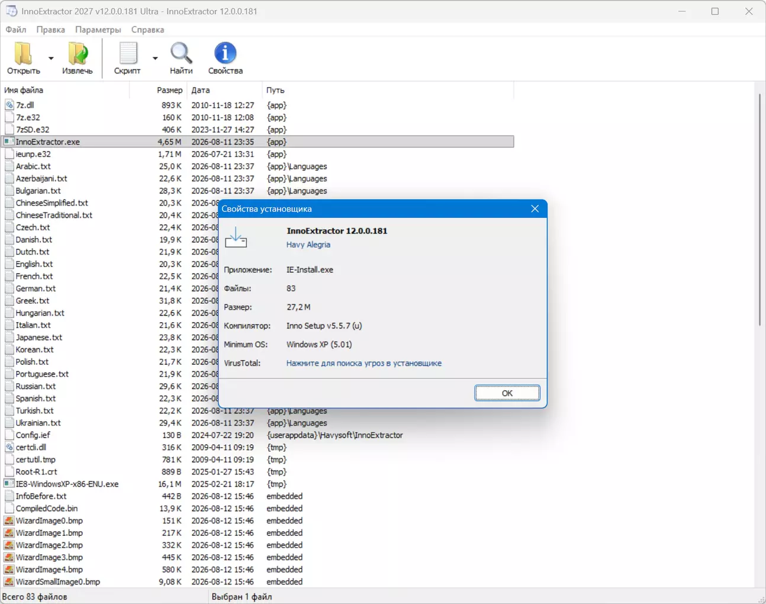The height and width of the screenshot is (604, 766).
Task: Select the IE8-WindowsXP-x86-ENU.exe file icon
Action: point(9,484)
